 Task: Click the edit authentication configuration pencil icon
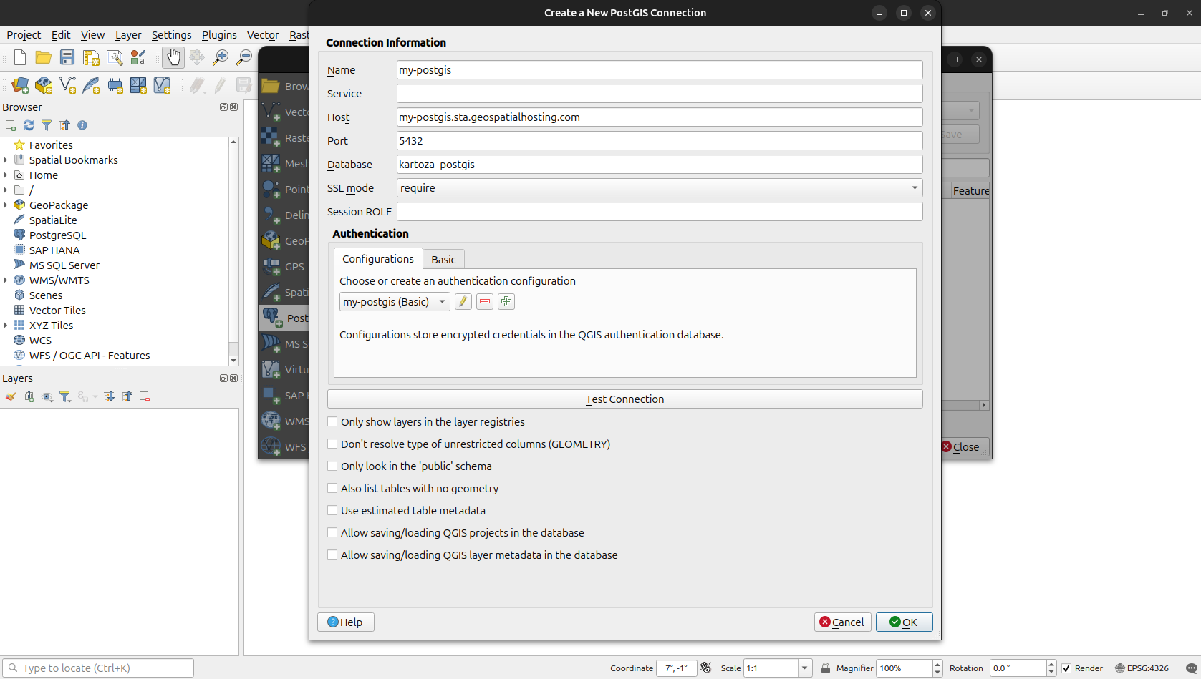point(463,302)
